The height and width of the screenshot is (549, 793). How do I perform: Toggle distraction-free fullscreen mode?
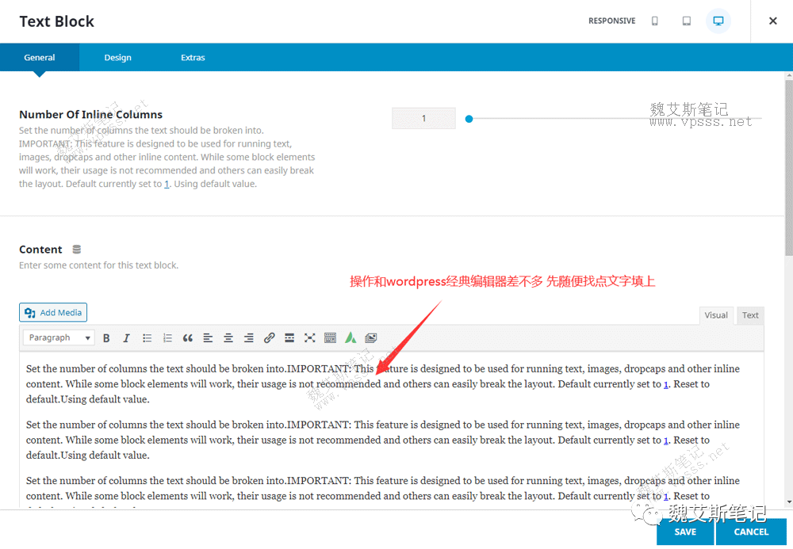click(x=310, y=338)
